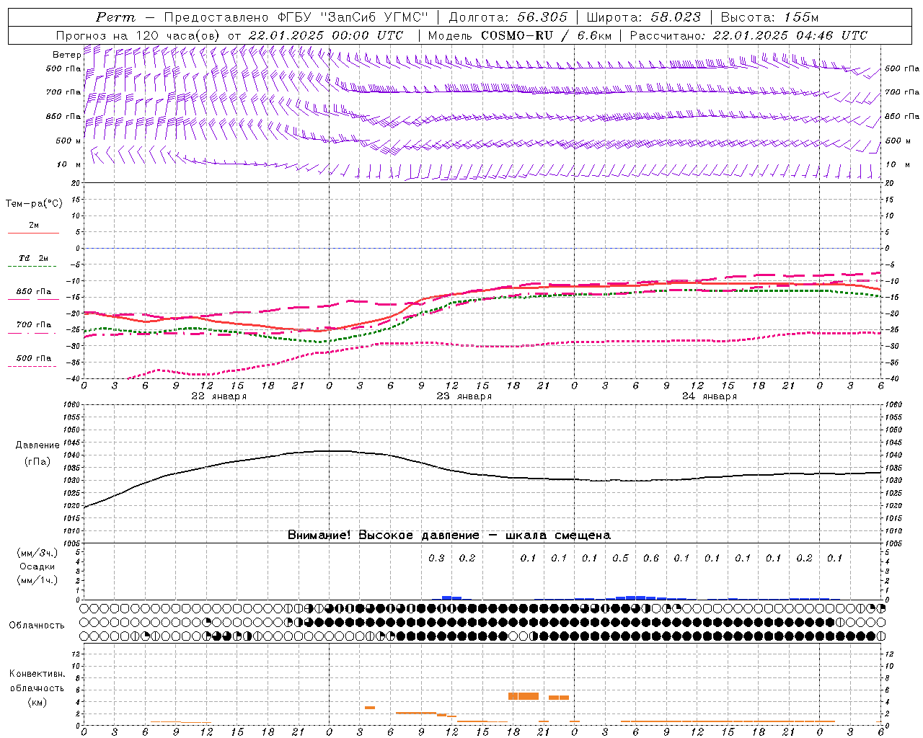
Task: Click the precipitation value "0.6"
Action: click(x=651, y=558)
